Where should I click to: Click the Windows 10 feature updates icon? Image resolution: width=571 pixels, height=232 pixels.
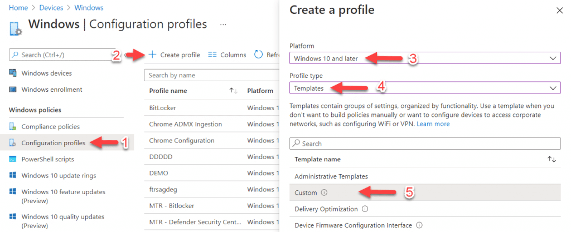tap(13, 192)
